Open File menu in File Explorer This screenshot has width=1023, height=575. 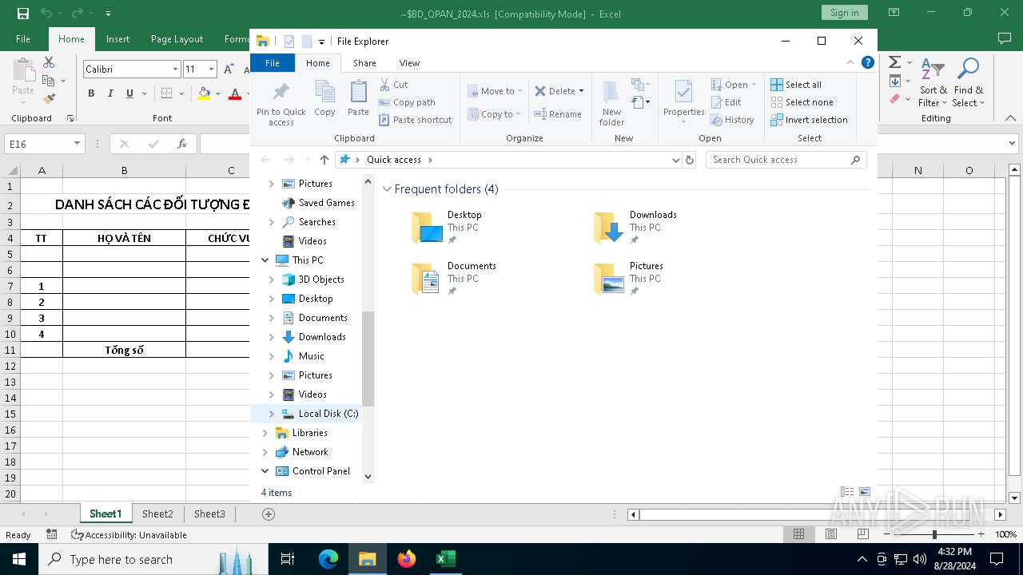pos(273,63)
